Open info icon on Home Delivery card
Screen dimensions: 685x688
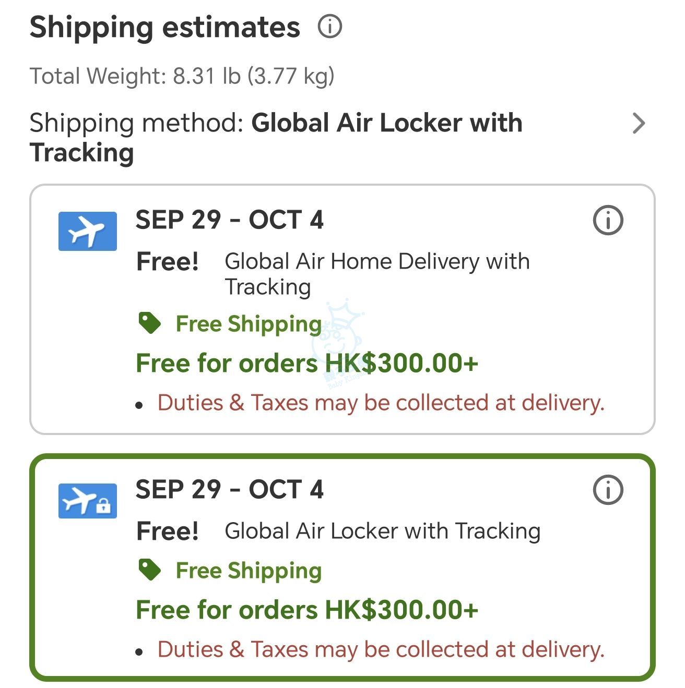coord(608,220)
